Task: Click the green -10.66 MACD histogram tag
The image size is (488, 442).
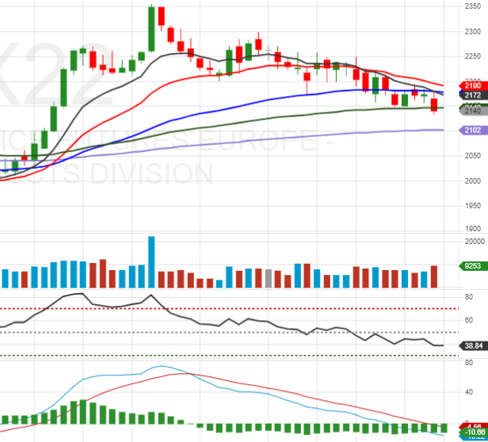Action: pos(474,432)
